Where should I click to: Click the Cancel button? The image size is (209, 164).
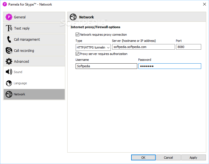pos(168,158)
